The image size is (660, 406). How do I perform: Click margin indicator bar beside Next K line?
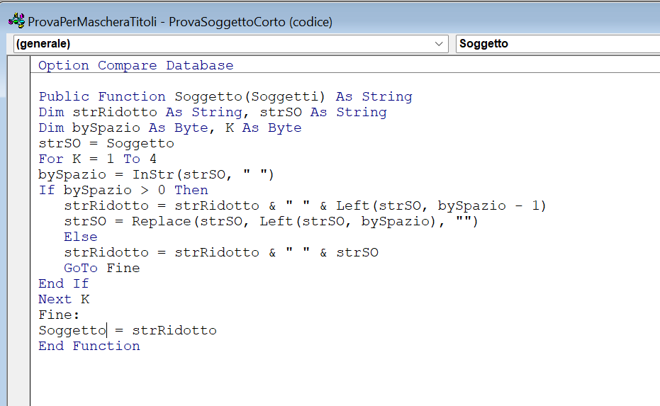pyautogui.click(x=18, y=299)
